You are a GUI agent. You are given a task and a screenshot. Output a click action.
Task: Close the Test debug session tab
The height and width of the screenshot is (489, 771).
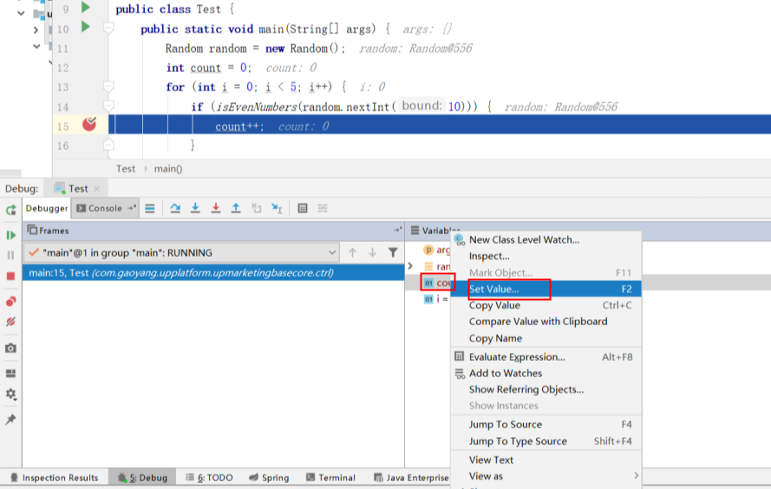[97, 189]
